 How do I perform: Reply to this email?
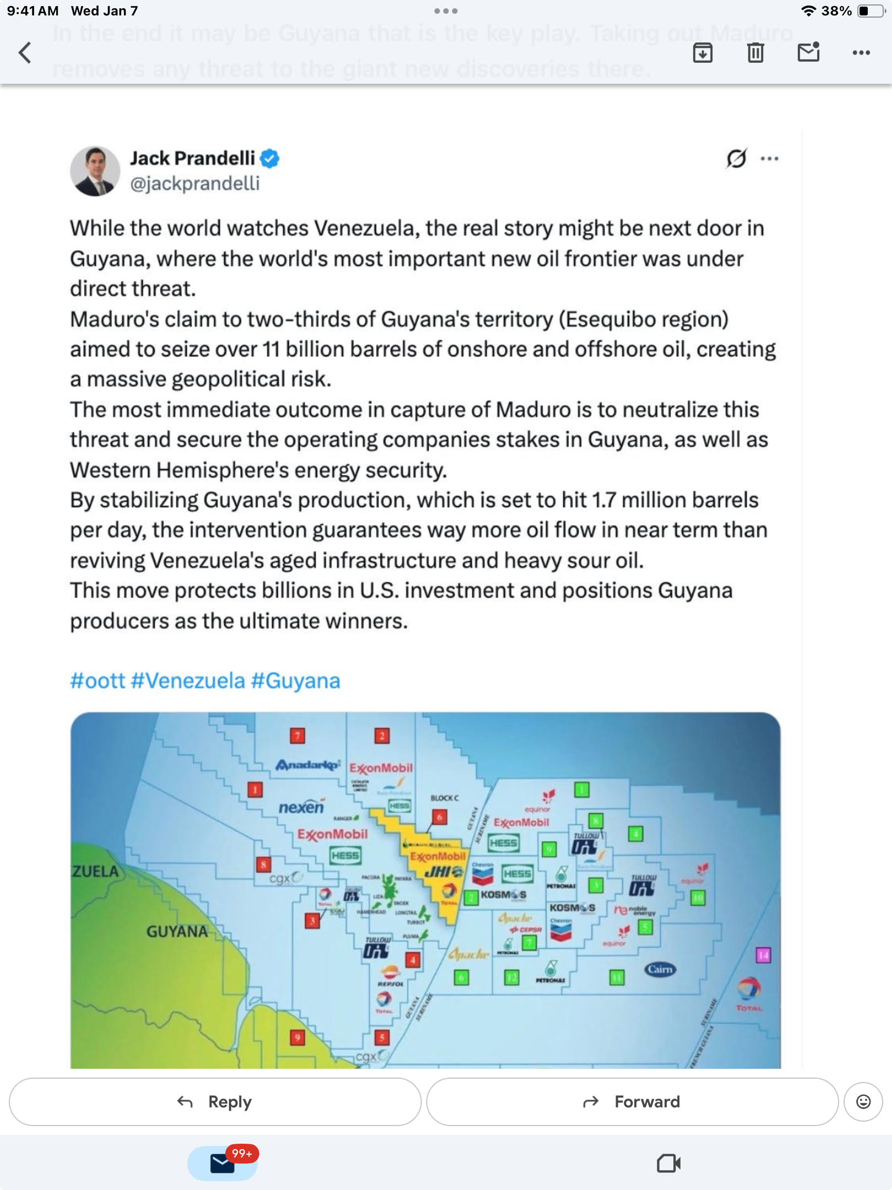click(x=215, y=1101)
